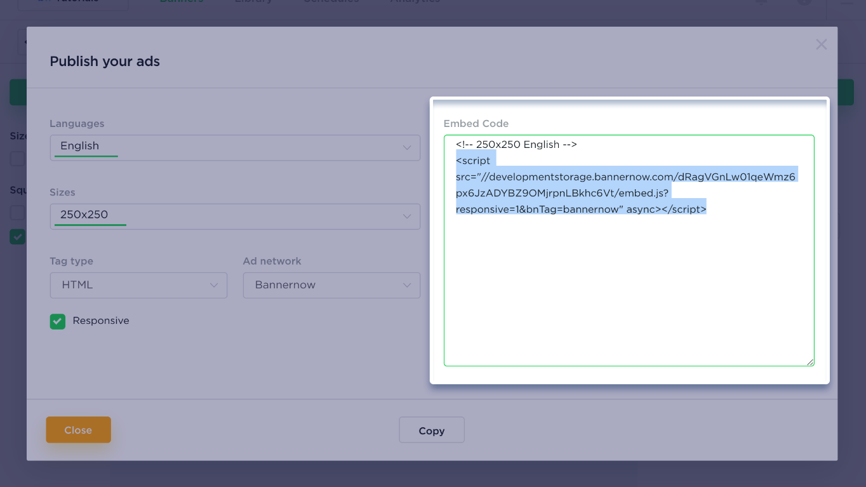Open the Tag type dropdown showing HTML
The height and width of the screenshot is (487, 866).
pos(138,285)
